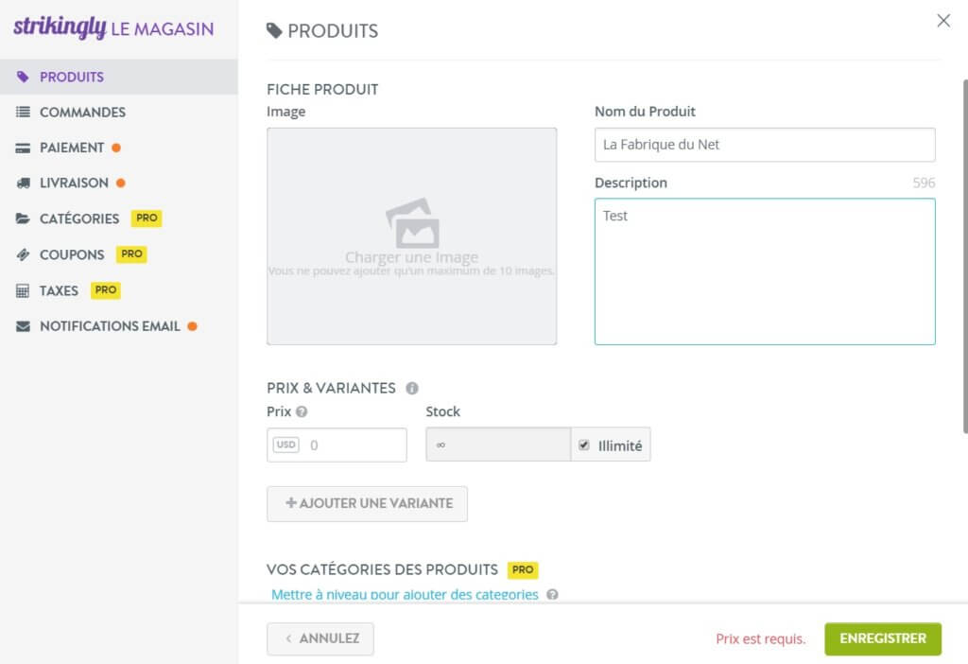Image resolution: width=968 pixels, height=664 pixels.
Task: Click the image upload area placeholder
Action: tap(411, 236)
